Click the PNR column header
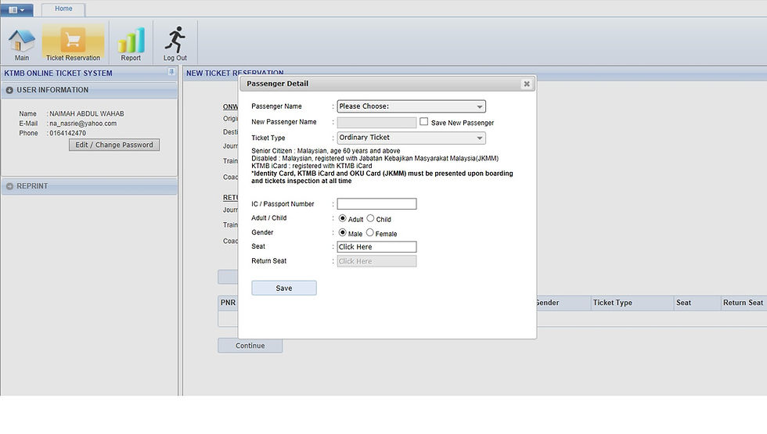The image size is (767, 434). [228, 303]
